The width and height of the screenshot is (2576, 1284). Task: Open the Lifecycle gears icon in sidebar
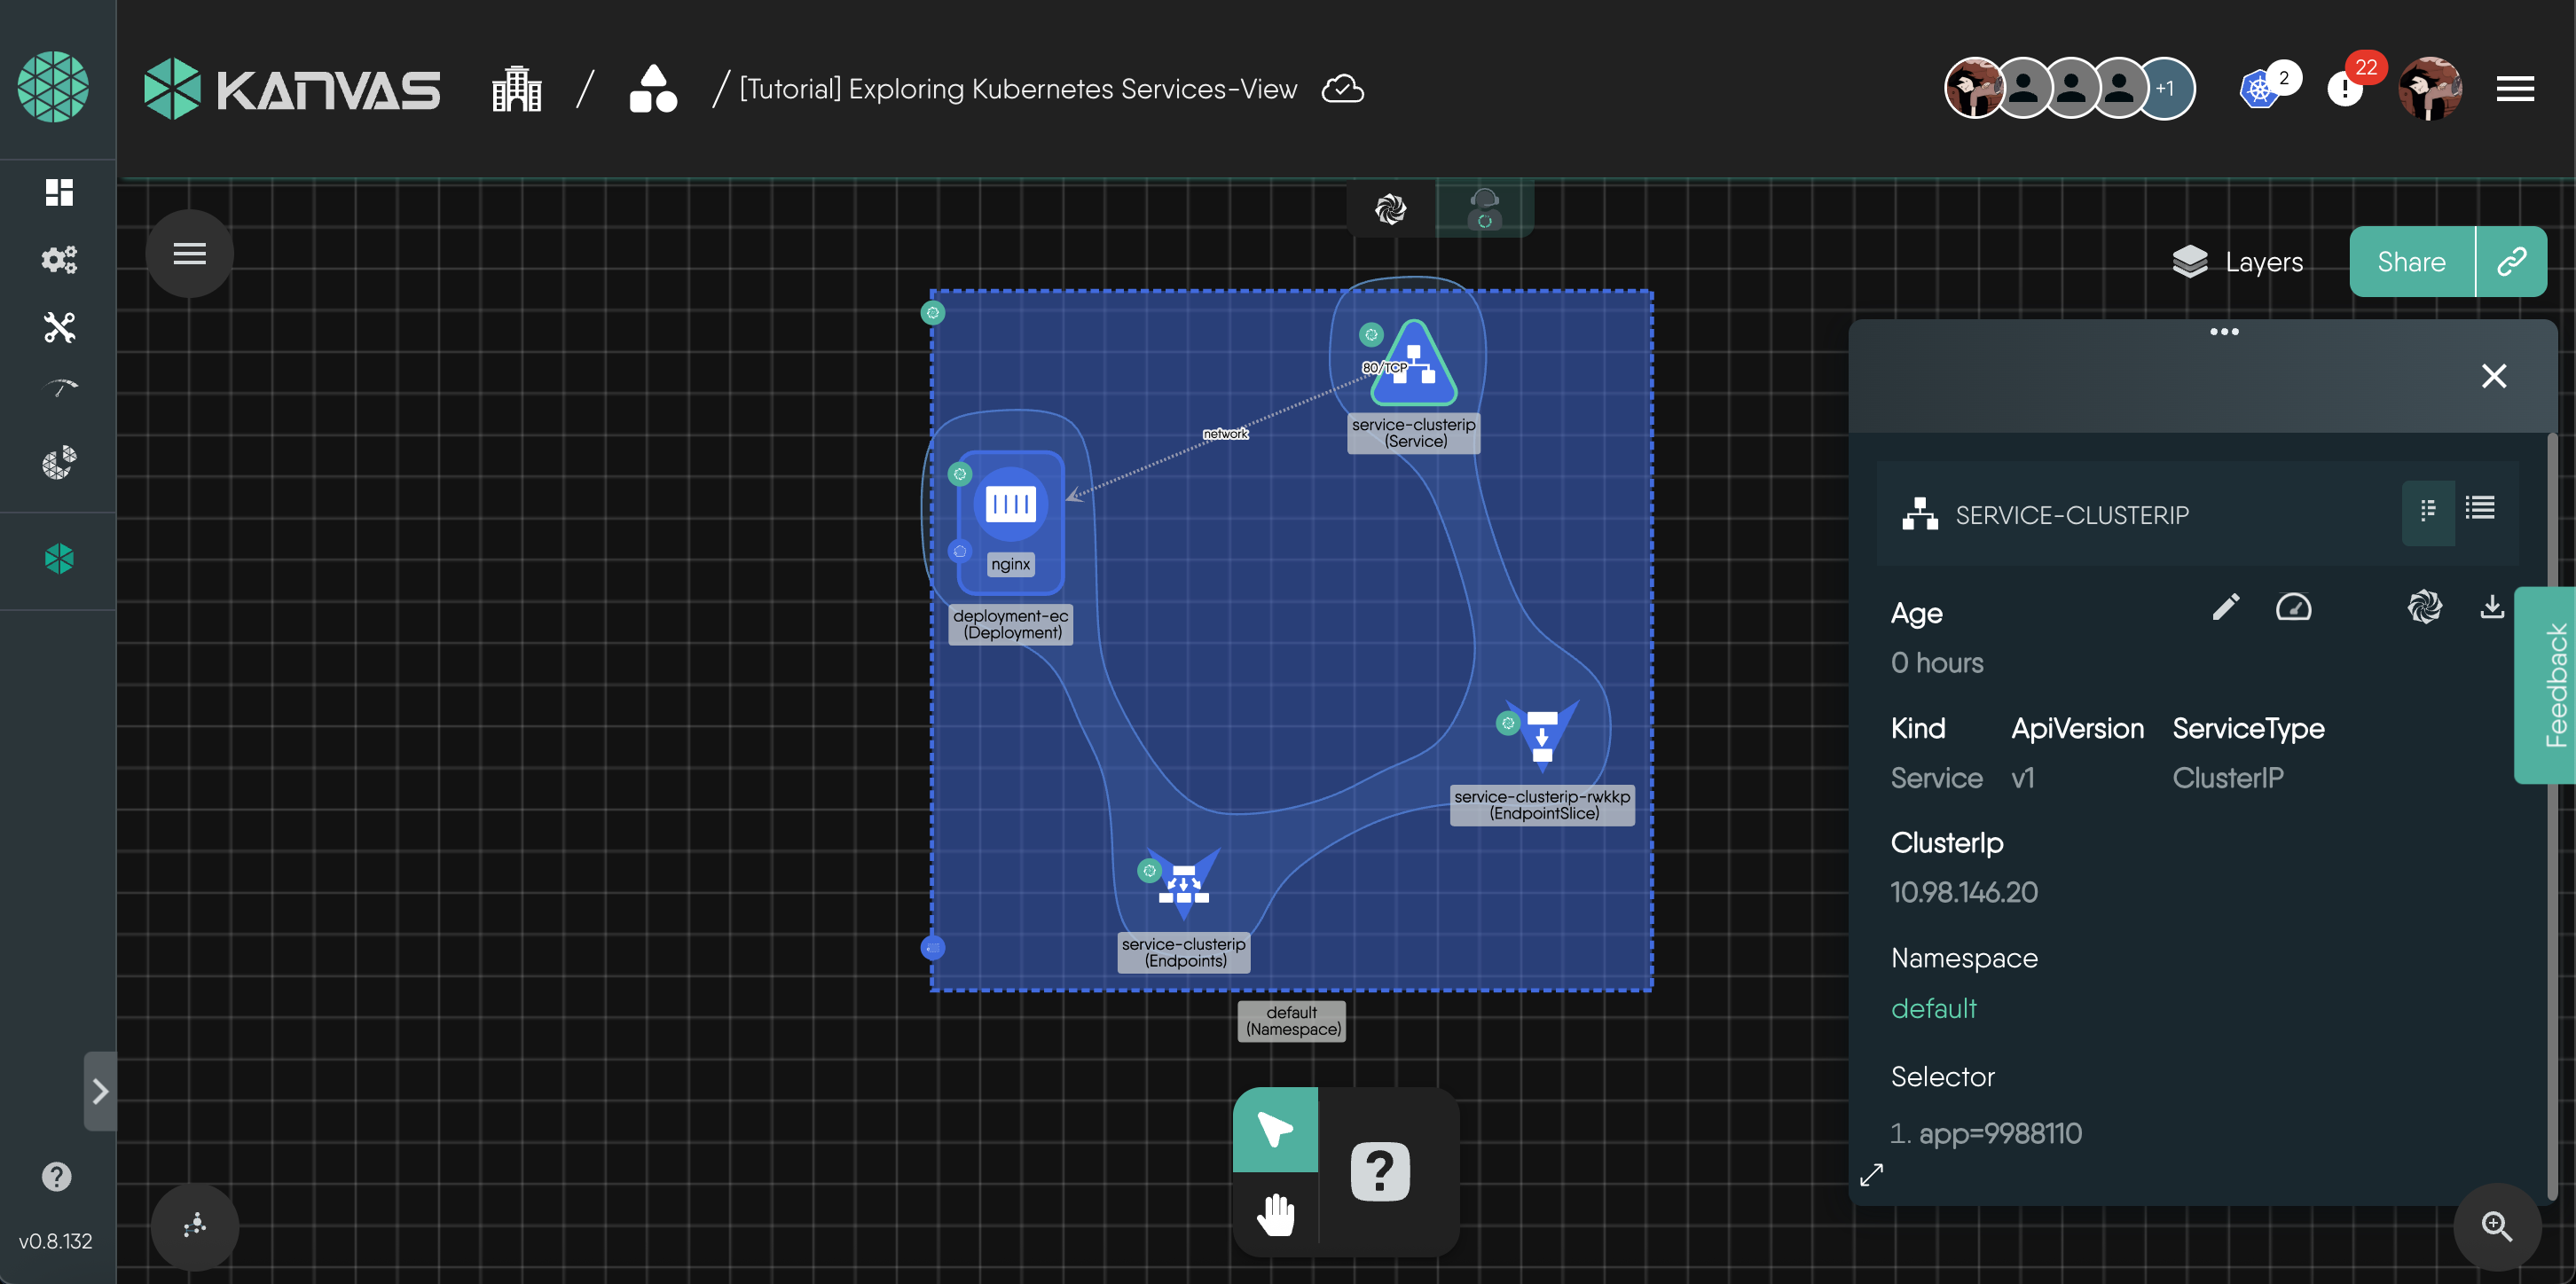coord(59,260)
